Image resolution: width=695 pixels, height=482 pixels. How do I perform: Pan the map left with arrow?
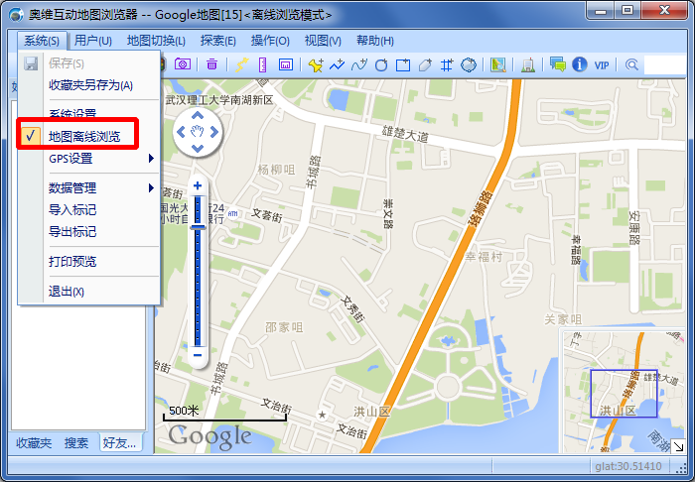181,132
